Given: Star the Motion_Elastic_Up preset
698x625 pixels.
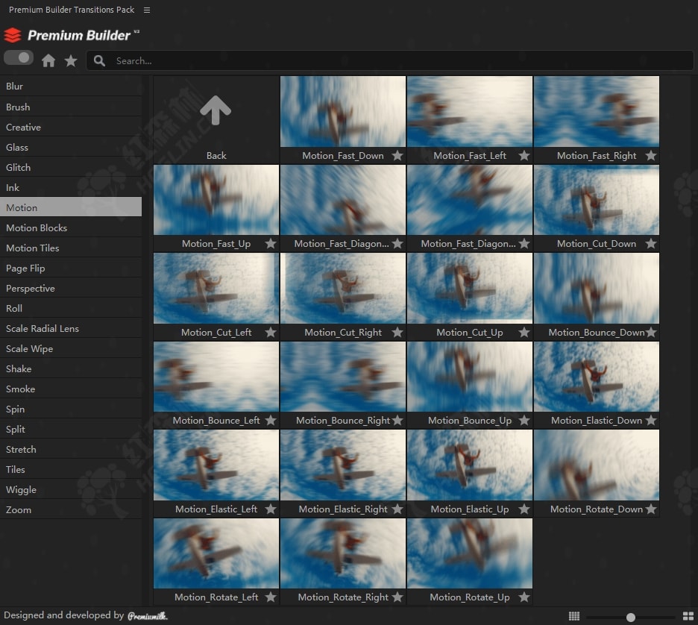Looking at the screenshot, I should [524, 509].
